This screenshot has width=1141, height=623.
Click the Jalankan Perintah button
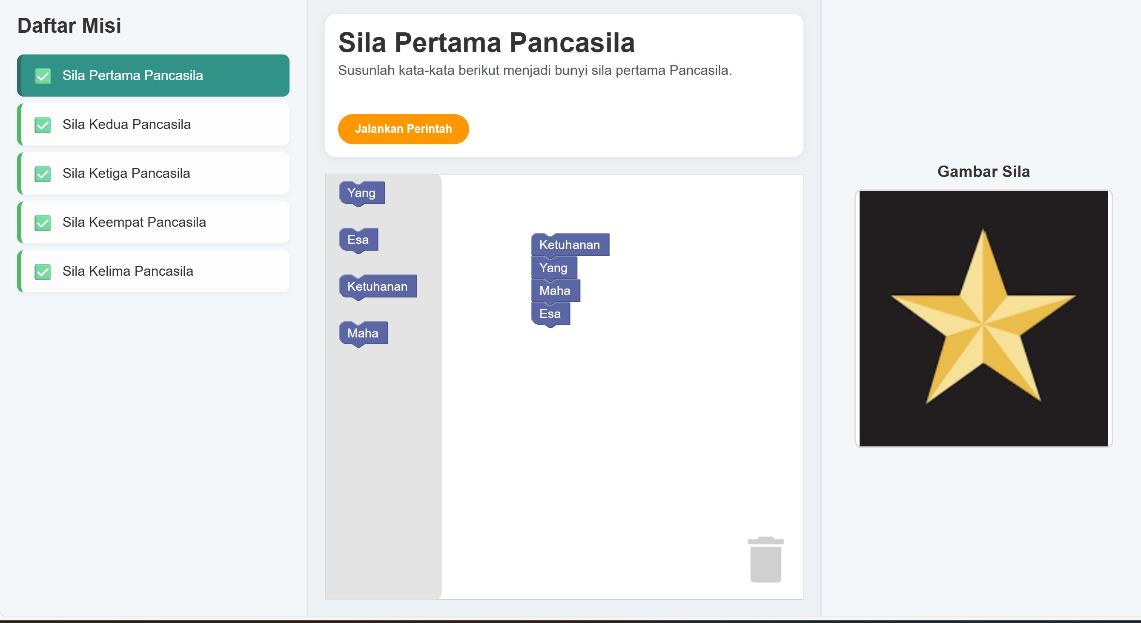click(403, 129)
